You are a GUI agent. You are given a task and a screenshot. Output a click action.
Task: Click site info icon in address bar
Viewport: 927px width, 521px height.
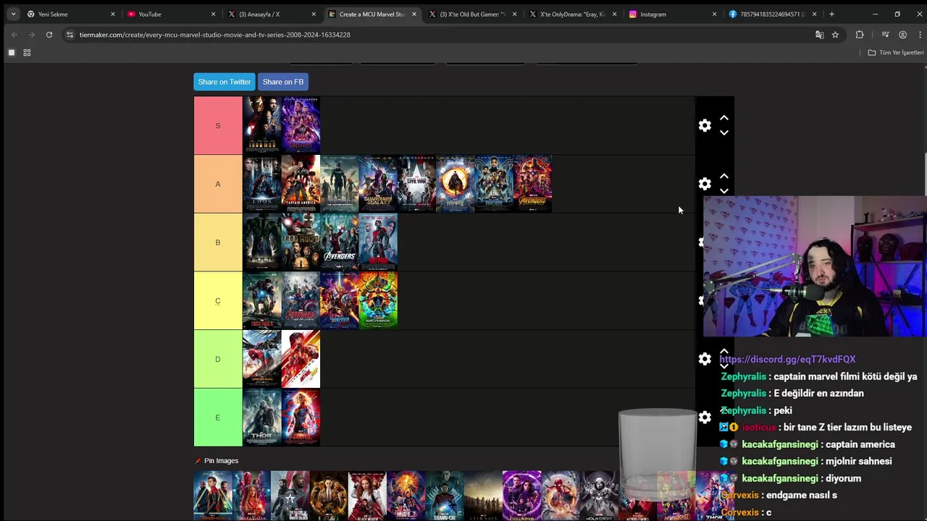(70, 35)
